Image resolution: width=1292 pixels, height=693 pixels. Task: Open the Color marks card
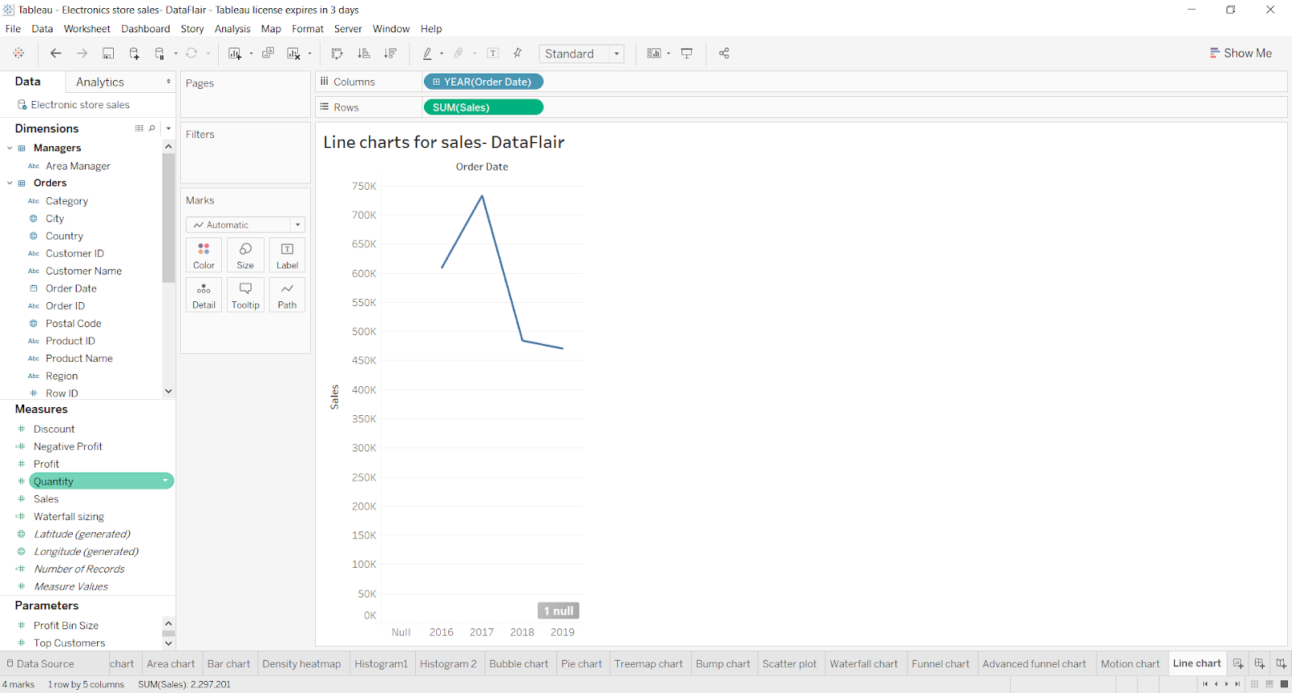203,254
